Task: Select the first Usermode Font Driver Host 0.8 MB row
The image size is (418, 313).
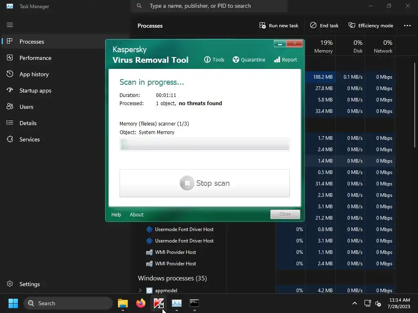Action: (x=267, y=229)
